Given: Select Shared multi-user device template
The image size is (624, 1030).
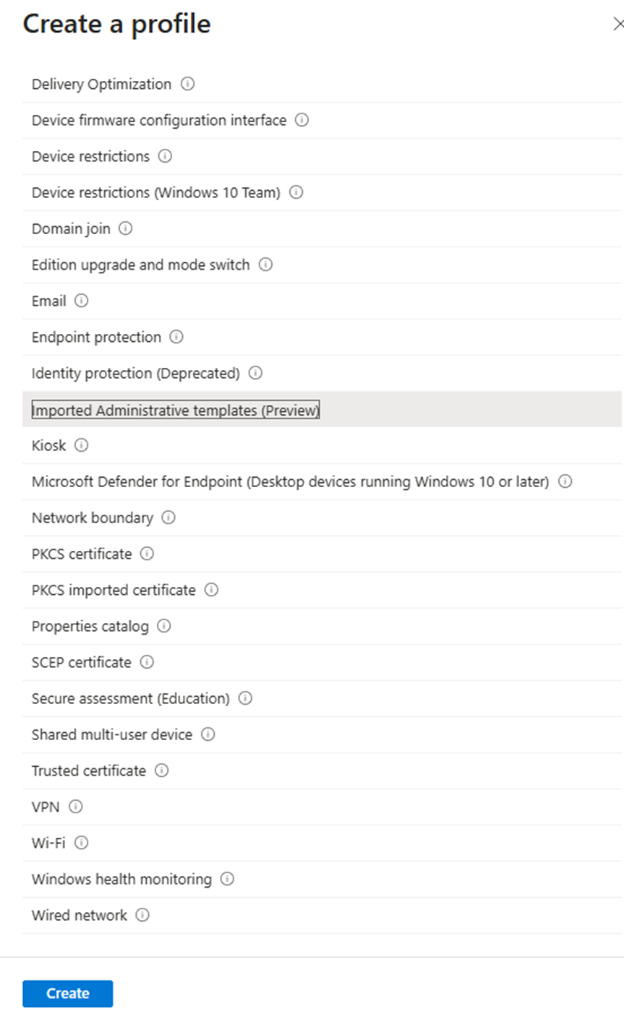Looking at the screenshot, I should coord(322,734).
